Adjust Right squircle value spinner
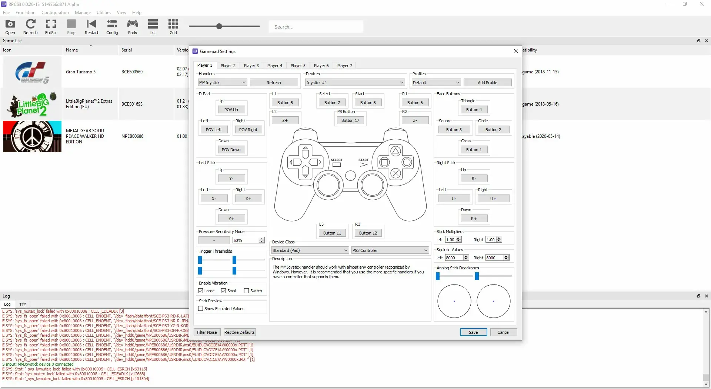Image resolution: width=711 pixels, height=389 pixels. pos(497,258)
